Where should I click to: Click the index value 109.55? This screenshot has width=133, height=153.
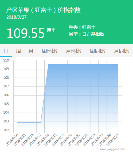tap(26, 33)
